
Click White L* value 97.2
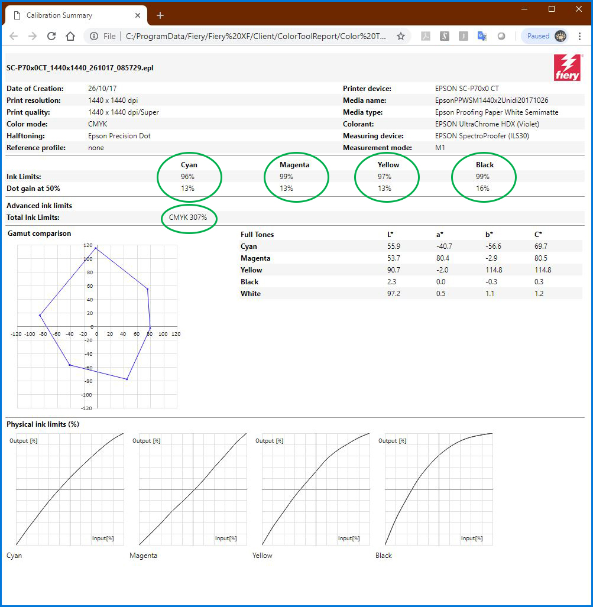394,294
